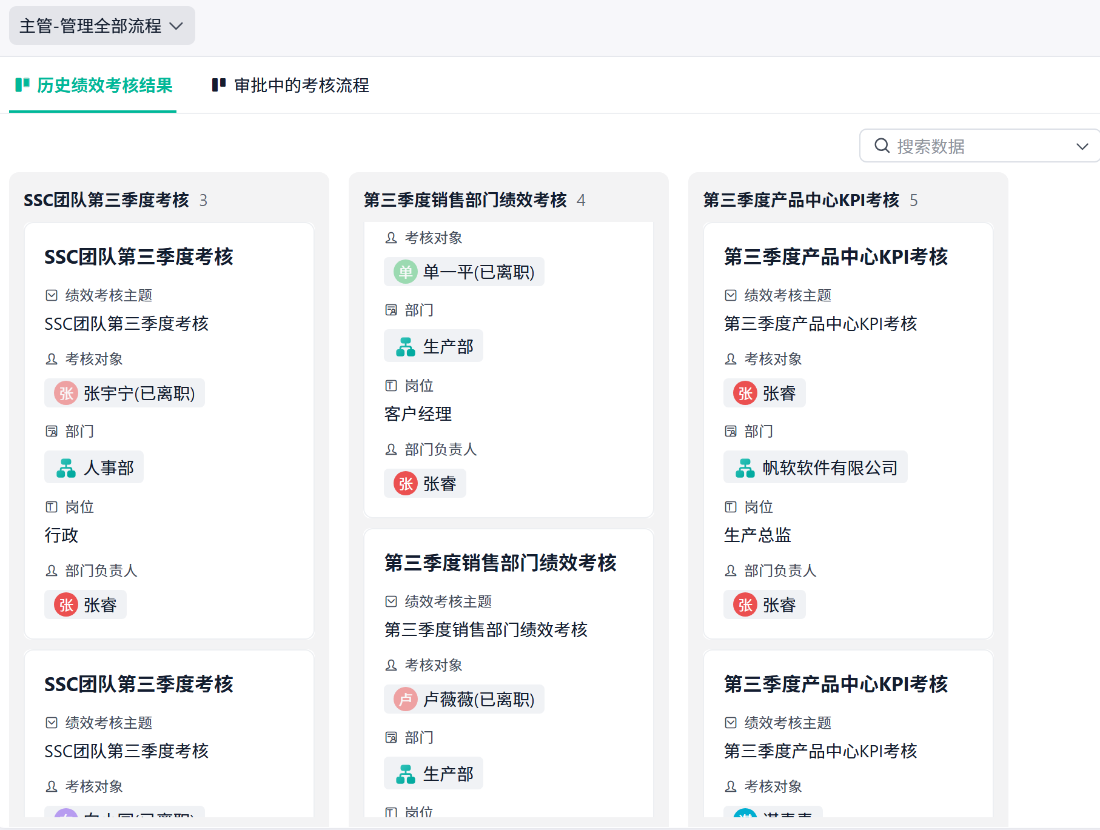Click the 卢薇薇(已离职) avatar icon
The image size is (1100, 830).
point(406,700)
